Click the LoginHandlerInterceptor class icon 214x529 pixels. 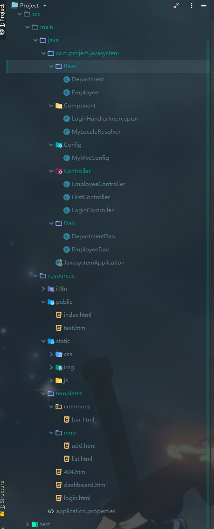pos(67,119)
